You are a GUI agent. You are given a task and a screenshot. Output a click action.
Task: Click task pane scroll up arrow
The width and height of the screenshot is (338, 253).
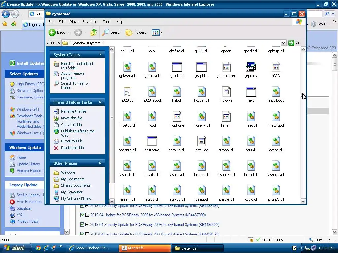112,49
